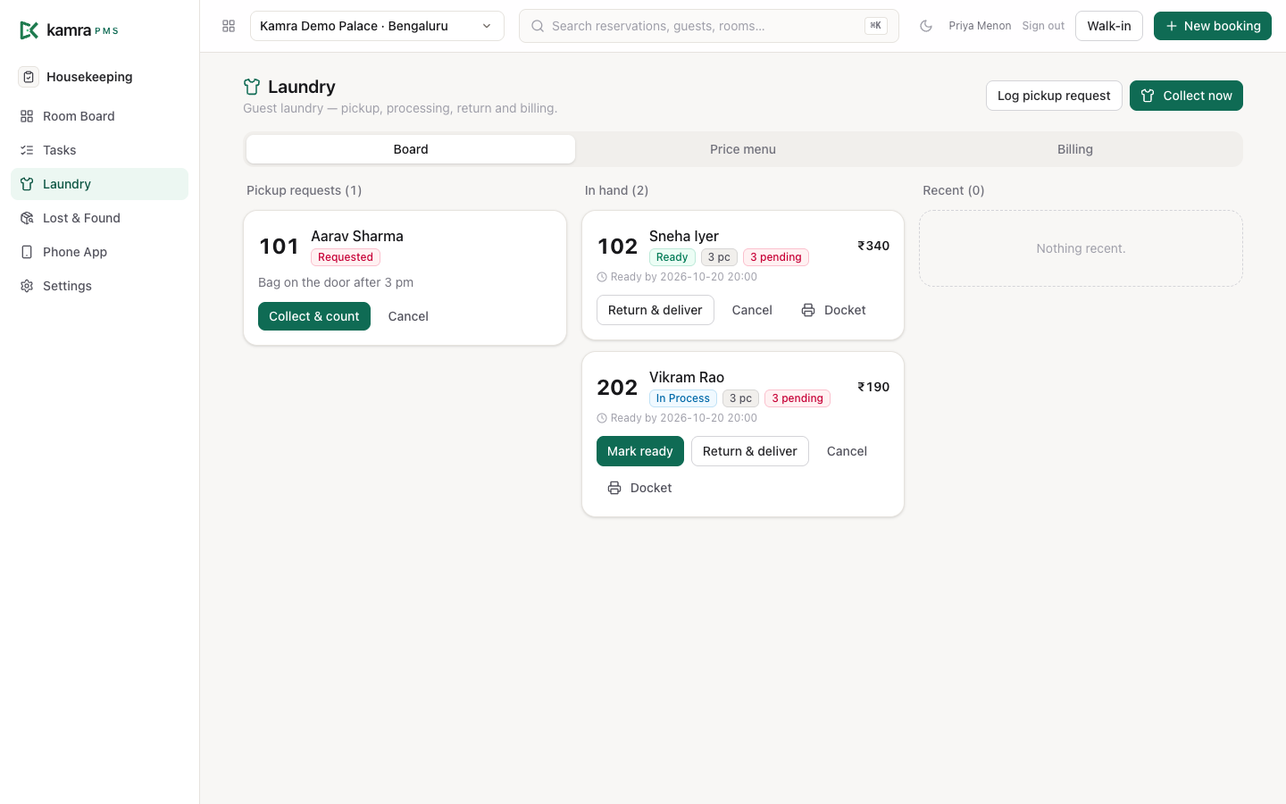The width and height of the screenshot is (1286, 804).
Task: Click the Kamra PMS logo
Action: [x=69, y=30]
